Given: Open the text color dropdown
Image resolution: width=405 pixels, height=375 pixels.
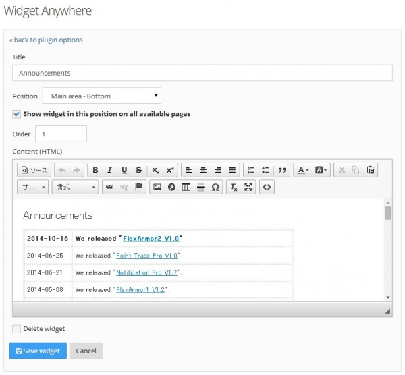Looking at the screenshot, I should [303, 170].
